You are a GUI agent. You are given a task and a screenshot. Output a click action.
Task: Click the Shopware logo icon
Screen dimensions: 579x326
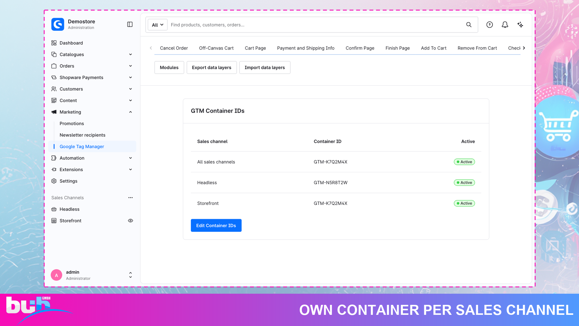[x=58, y=24]
